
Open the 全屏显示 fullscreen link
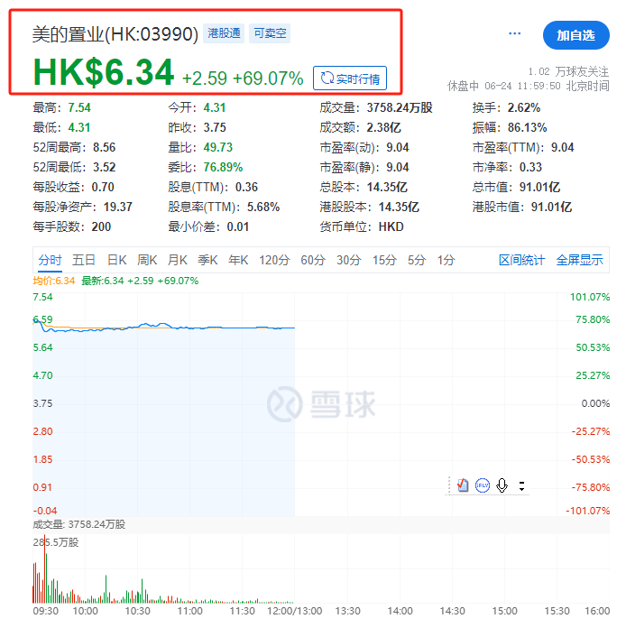(x=580, y=260)
